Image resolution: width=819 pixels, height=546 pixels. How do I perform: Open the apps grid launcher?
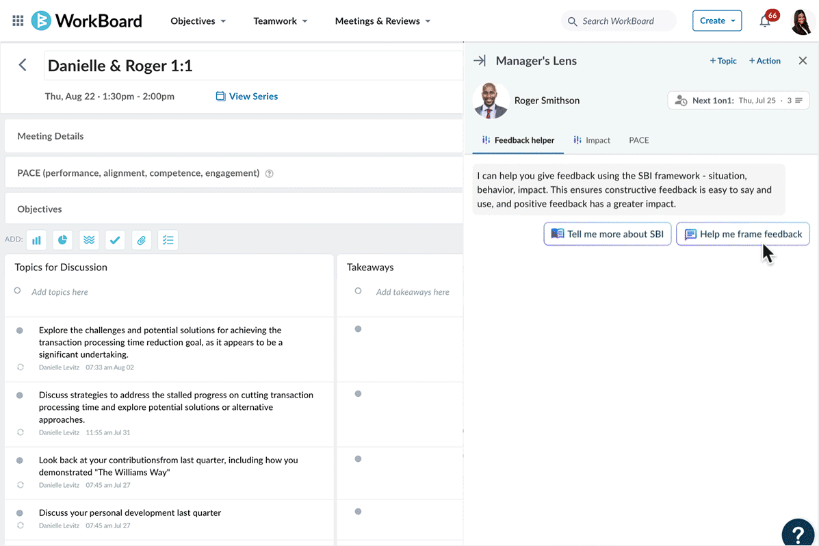pyautogui.click(x=18, y=21)
